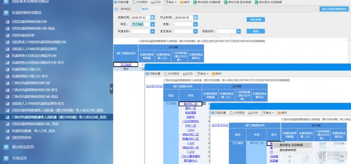Click the drill-down arrow icon beside 普外科二区
The image size is (351, 164).
[204, 103]
